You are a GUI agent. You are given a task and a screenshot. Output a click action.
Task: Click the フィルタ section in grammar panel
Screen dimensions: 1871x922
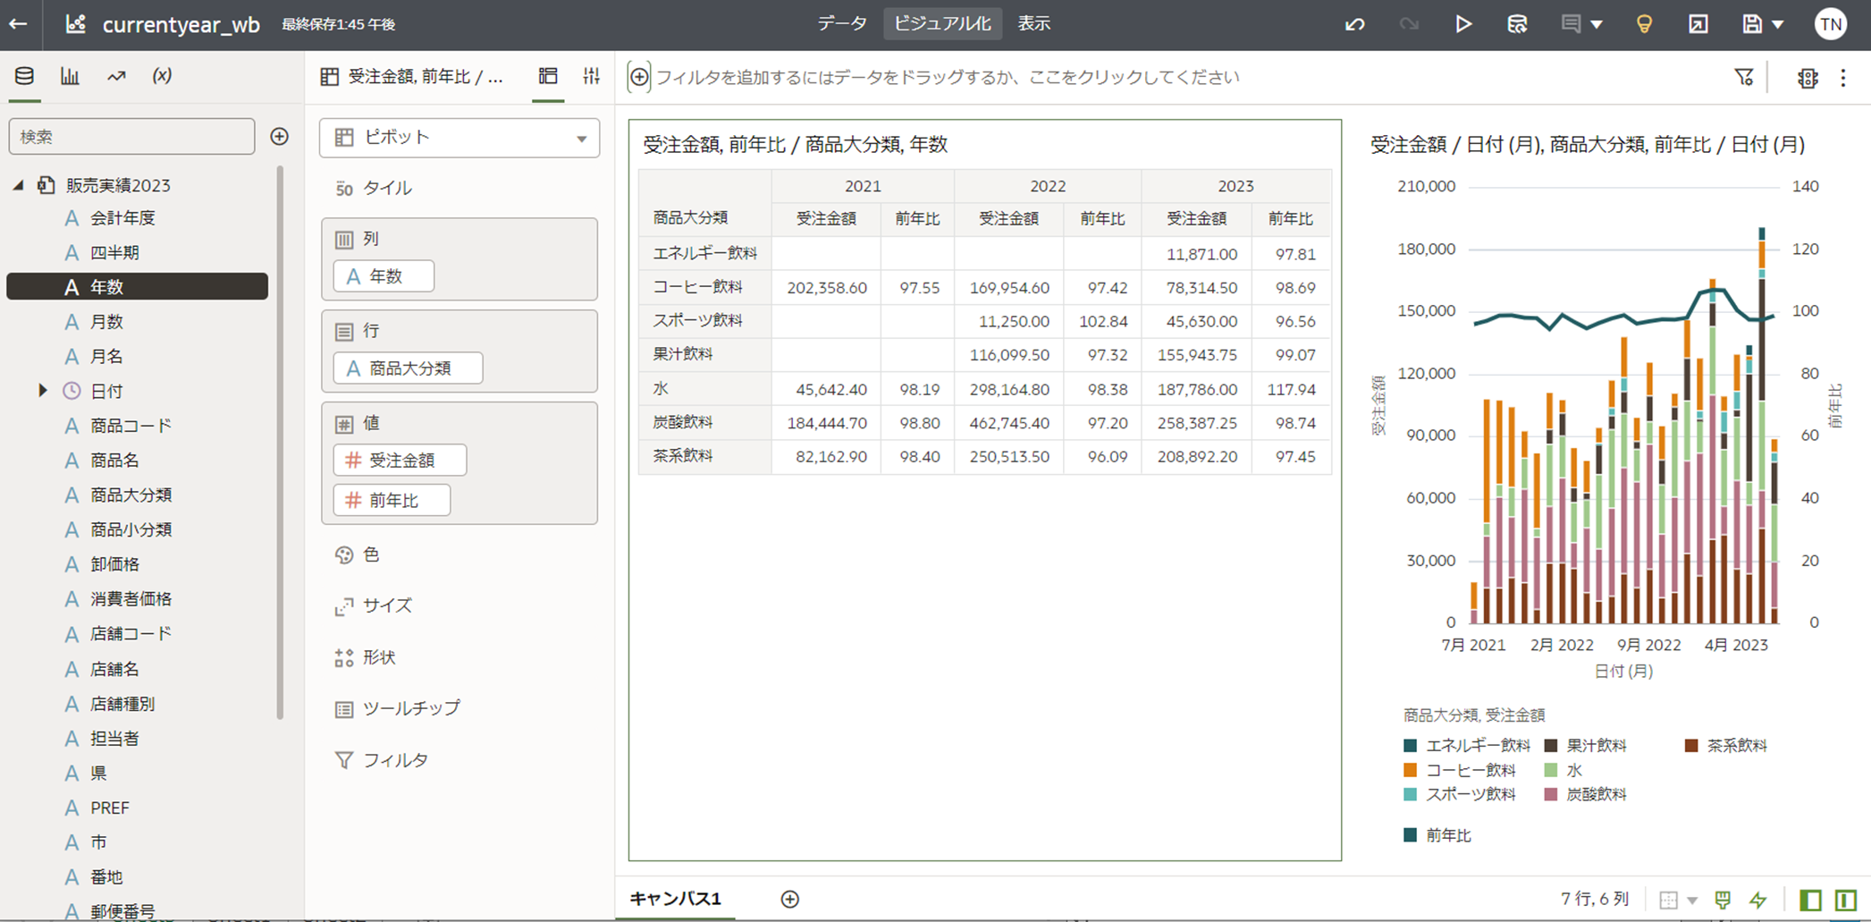coord(459,760)
